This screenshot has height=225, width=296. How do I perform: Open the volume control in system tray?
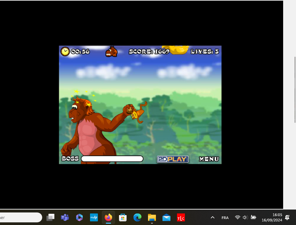(x=245, y=217)
